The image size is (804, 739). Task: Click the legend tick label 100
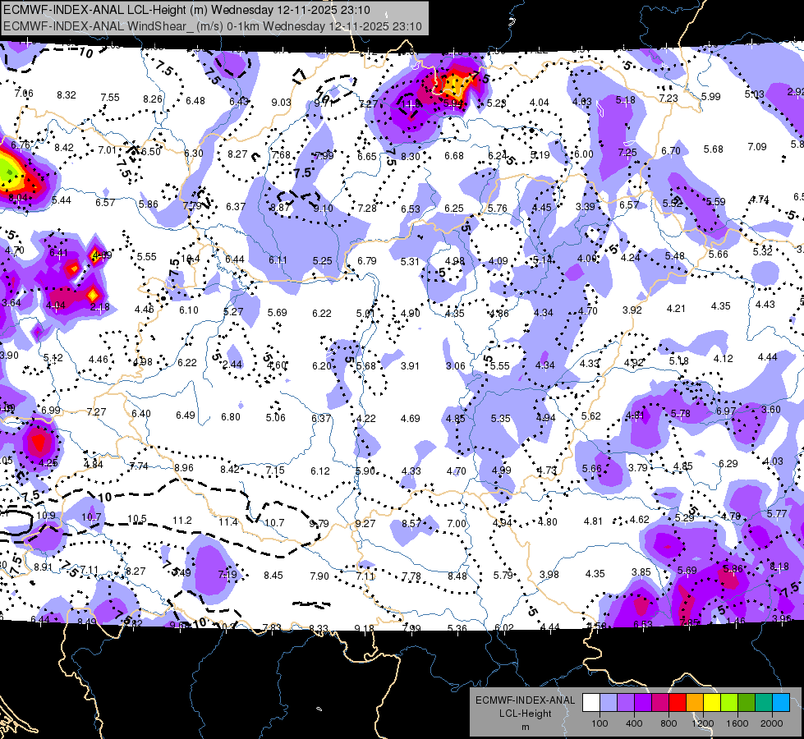point(600,723)
